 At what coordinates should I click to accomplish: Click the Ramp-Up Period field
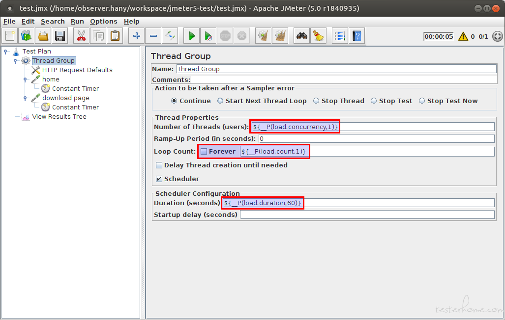tap(376, 138)
